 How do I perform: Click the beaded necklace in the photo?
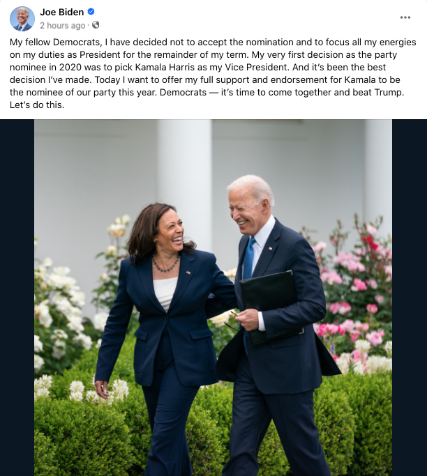(165, 265)
